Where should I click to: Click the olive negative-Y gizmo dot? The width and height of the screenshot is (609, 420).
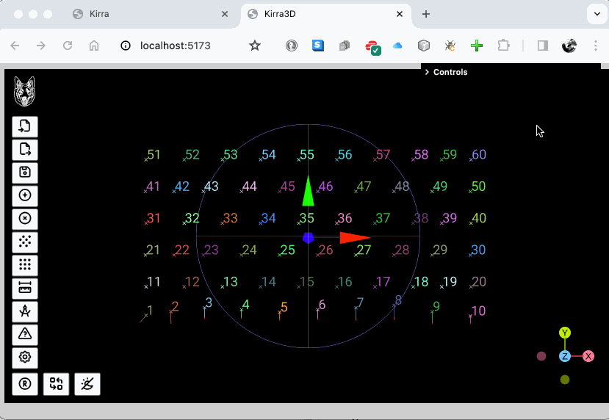(565, 380)
